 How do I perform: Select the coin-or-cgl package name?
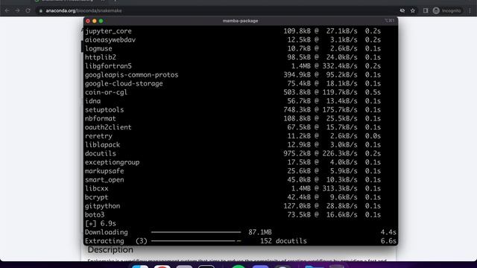point(106,92)
